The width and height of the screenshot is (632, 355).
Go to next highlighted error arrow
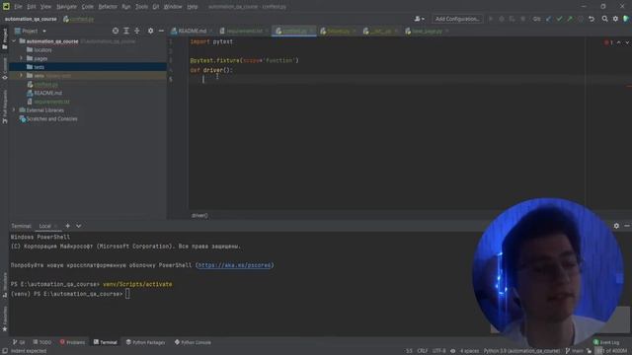pyautogui.click(x=627, y=42)
